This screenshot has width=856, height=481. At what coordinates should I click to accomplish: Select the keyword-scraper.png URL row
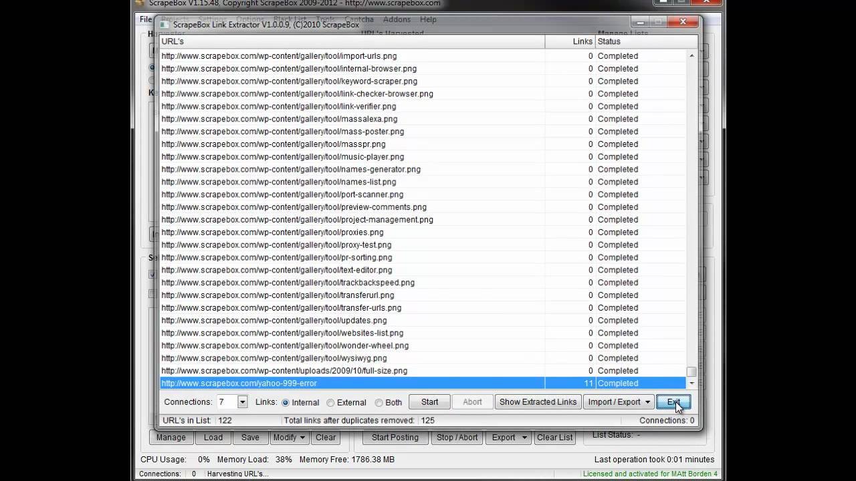pyautogui.click(x=423, y=82)
